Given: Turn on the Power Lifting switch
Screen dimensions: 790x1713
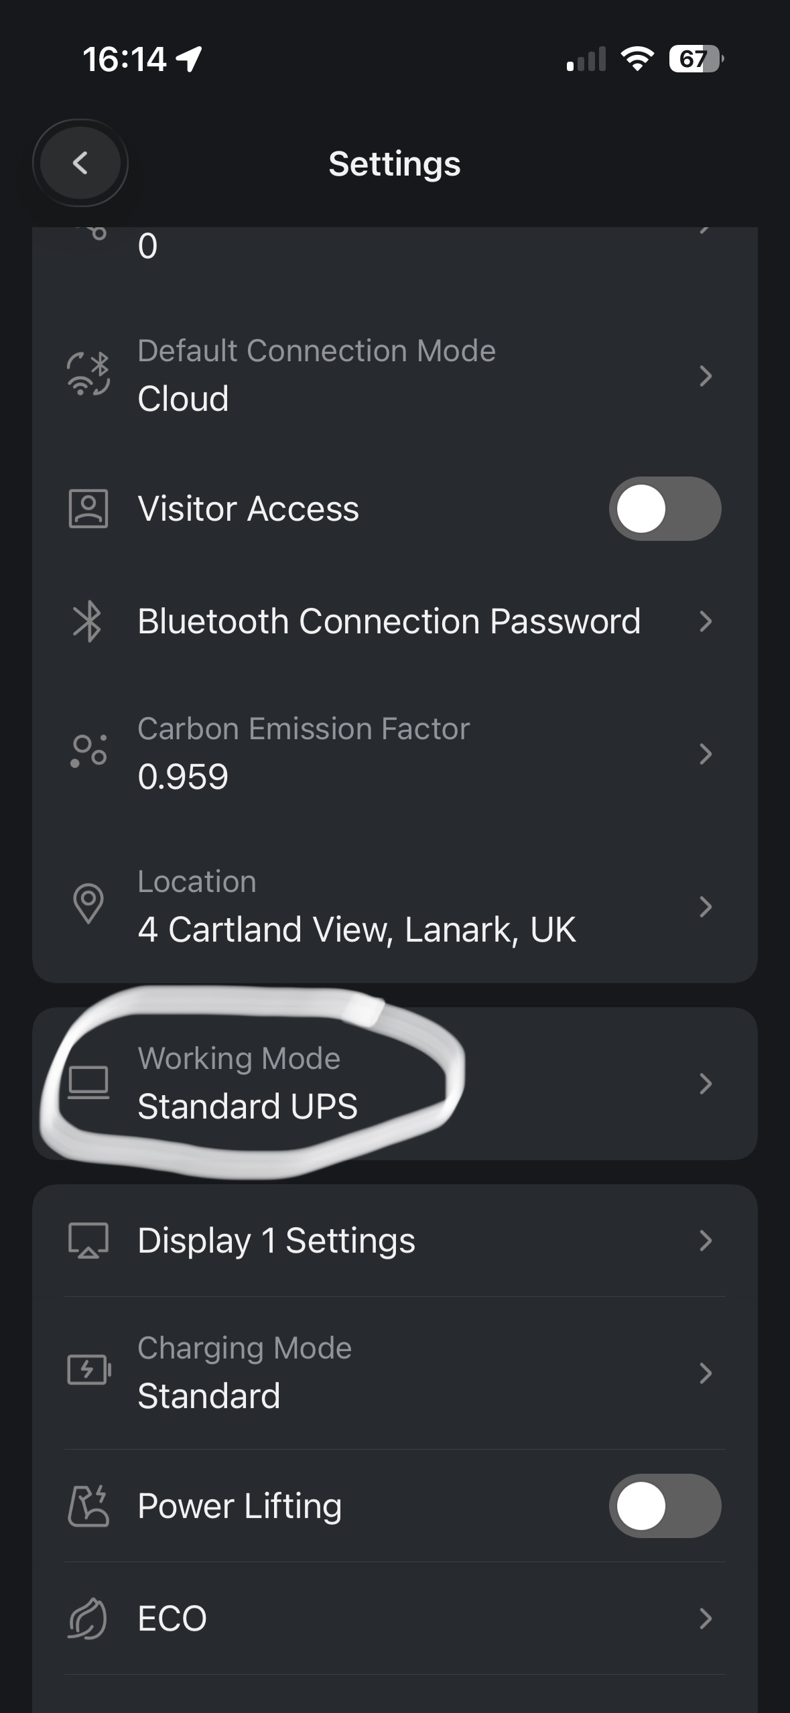Looking at the screenshot, I should 664,1506.
